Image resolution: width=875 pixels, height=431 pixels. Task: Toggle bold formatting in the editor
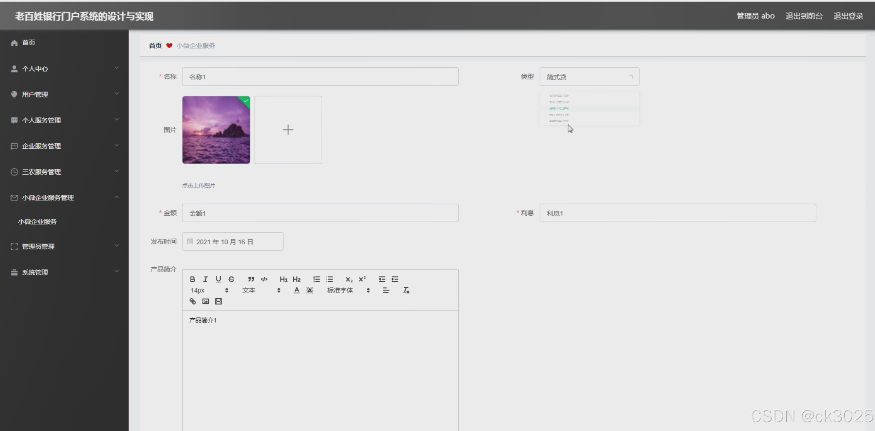[x=193, y=279]
